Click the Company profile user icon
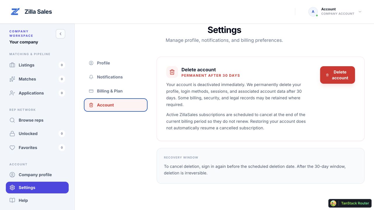The image size is (374, 210). coord(12,175)
